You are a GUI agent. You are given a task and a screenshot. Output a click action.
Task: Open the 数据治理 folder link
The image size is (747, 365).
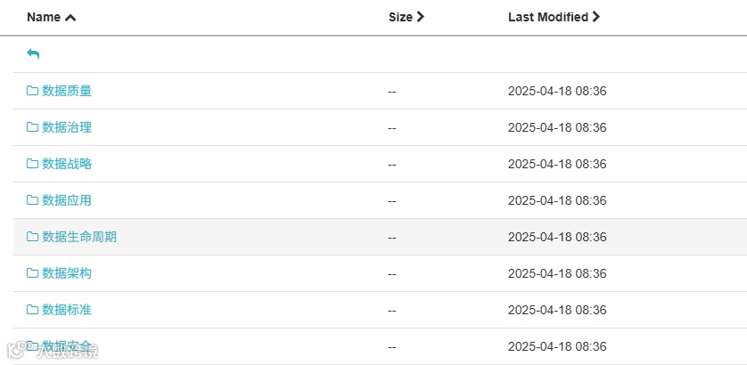click(67, 127)
